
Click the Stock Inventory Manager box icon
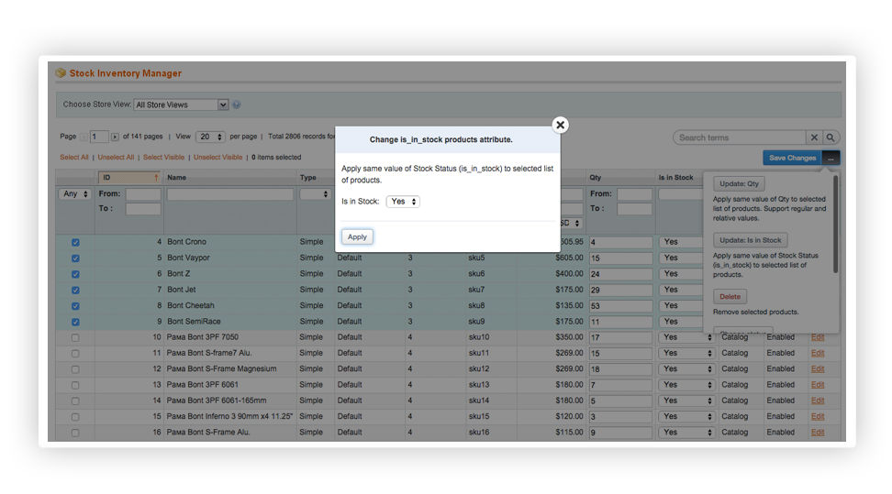point(61,73)
